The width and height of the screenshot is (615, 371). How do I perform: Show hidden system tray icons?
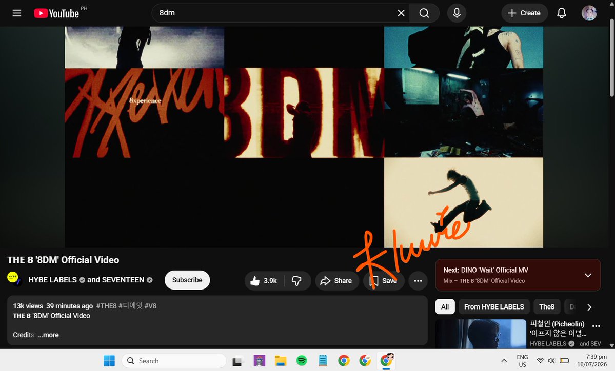(x=504, y=361)
